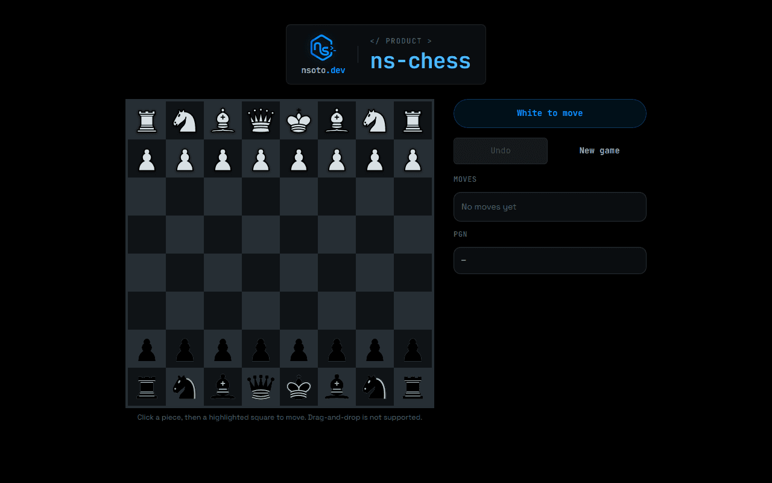Select the dark pawn above the bottom-left knight
This screenshot has width=772, height=483.
click(185, 349)
